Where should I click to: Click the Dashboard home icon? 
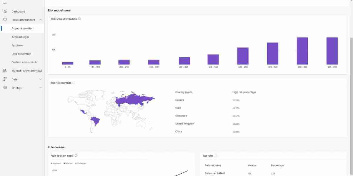coord(5,11)
